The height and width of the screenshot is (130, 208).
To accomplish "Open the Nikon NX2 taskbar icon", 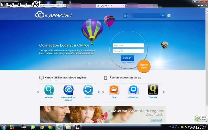I will (x=24, y=127).
